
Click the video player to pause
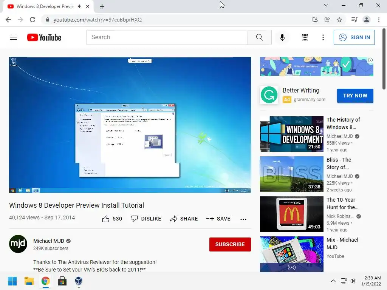coord(130,125)
